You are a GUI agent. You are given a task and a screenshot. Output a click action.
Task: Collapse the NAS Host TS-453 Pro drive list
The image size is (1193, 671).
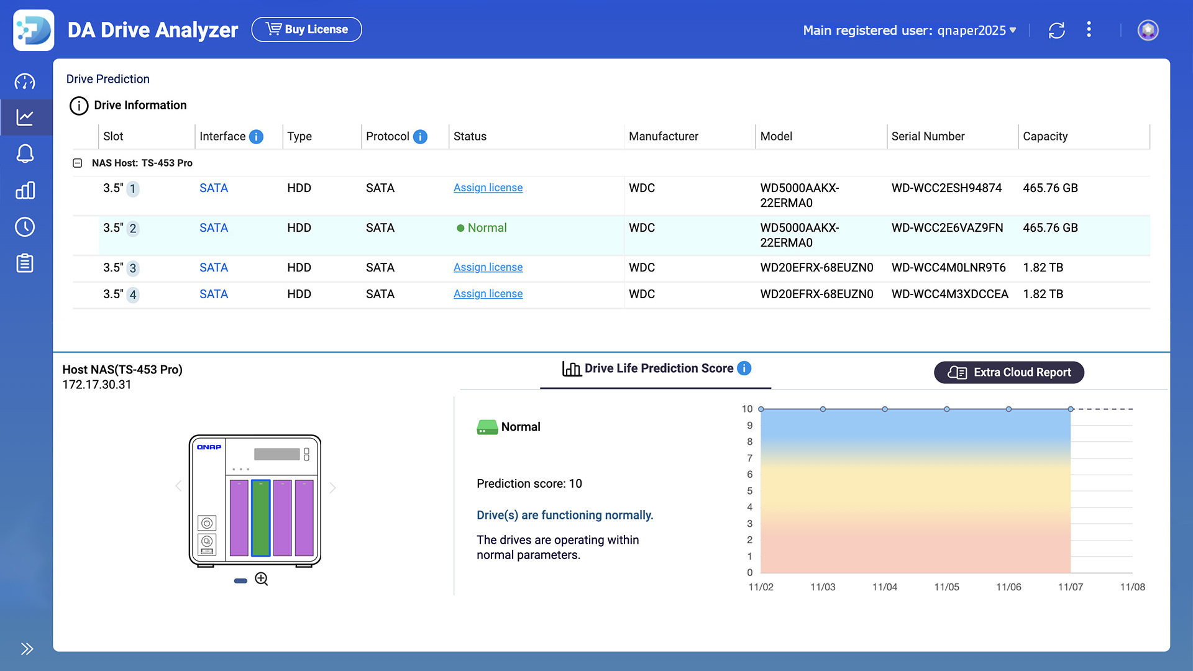78,163
